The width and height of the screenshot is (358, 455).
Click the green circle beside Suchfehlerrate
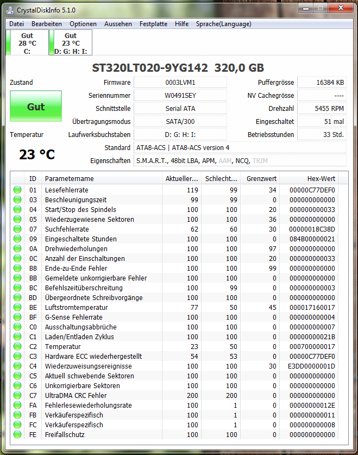17,229
